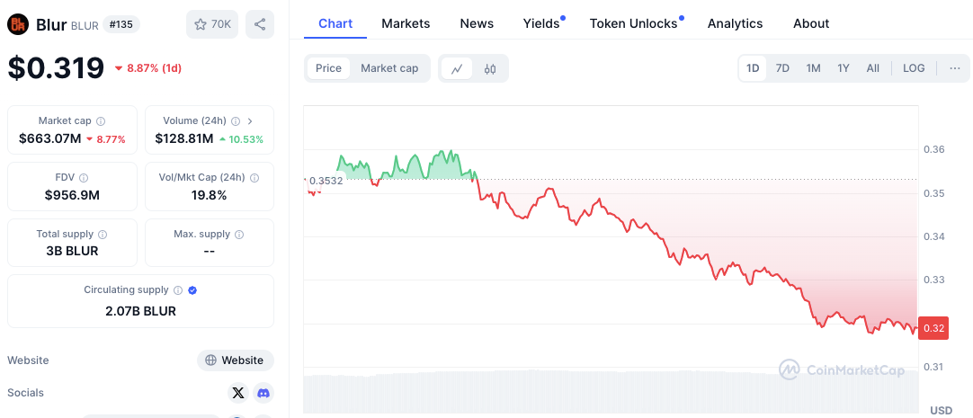Click the red 0.32 current price marker
The width and height of the screenshot is (973, 418).
933,328
